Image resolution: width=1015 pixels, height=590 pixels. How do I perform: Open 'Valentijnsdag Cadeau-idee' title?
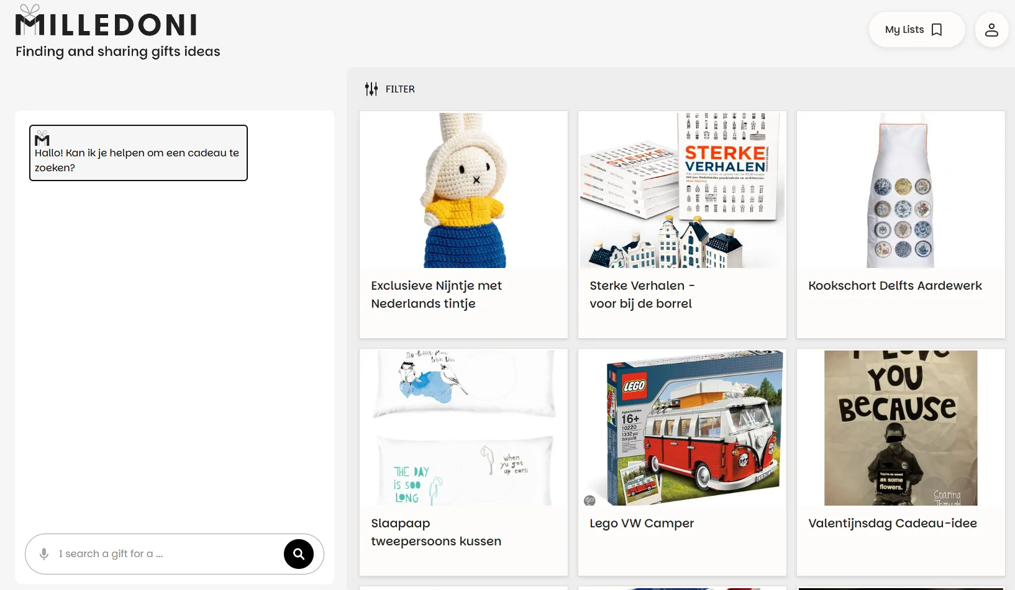(893, 524)
